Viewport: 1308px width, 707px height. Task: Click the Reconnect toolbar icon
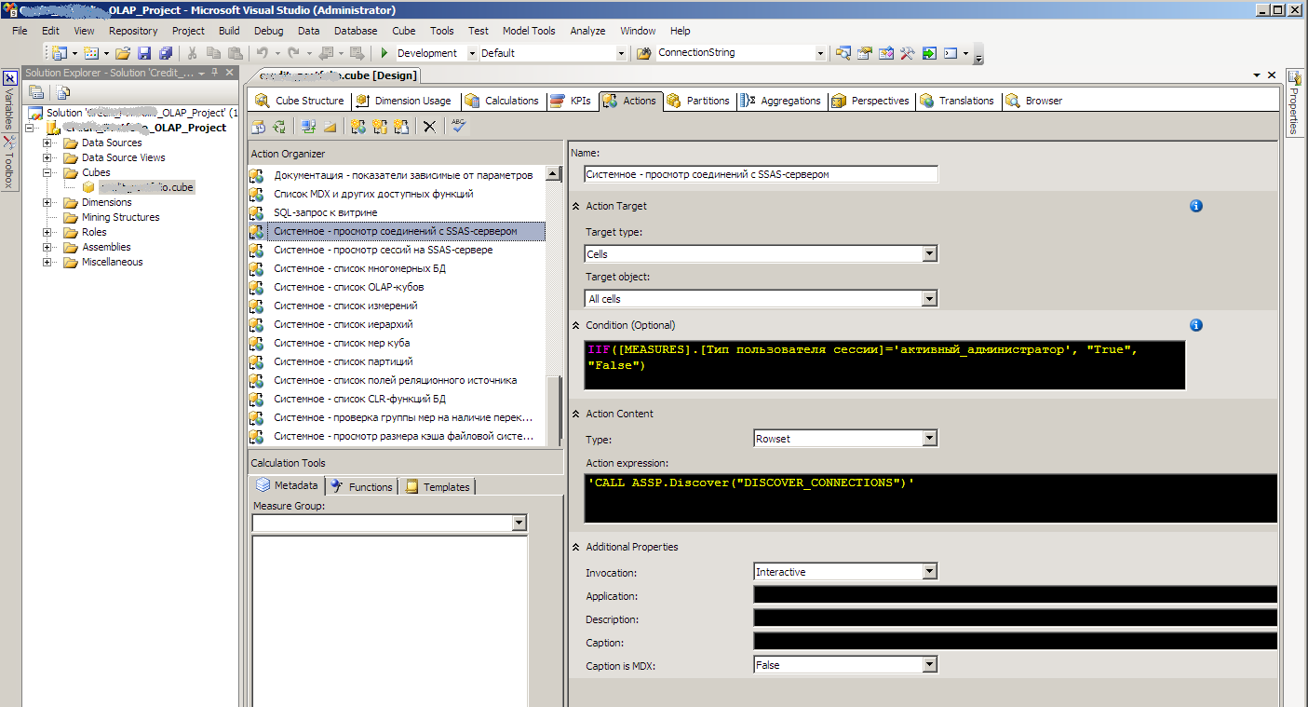click(278, 127)
